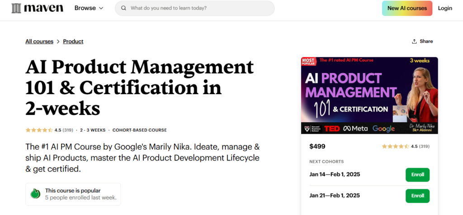Click the course star rating icons under title
The height and width of the screenshot is (215, 463).
pos(39,130)
